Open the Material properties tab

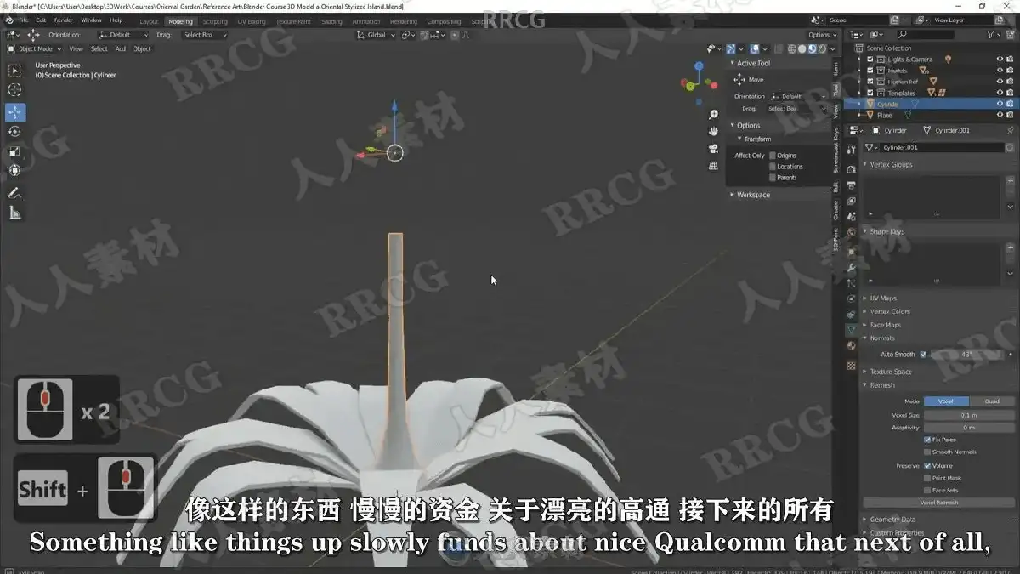[852, 345]
